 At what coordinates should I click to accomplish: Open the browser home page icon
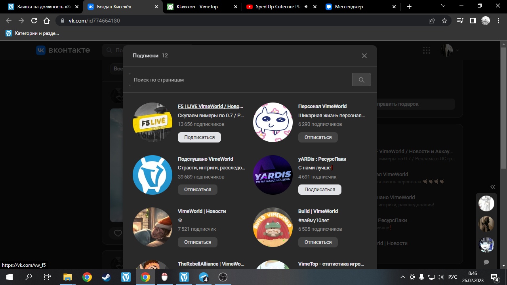pyautogui.click(x=47, y=21)
